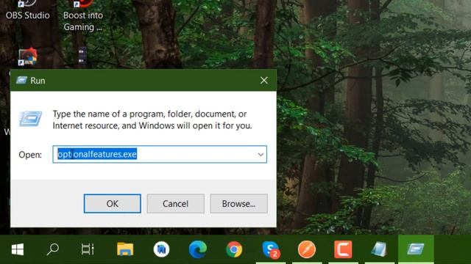
Task: Open the Windows Start menu
Action: coord(18,249)
